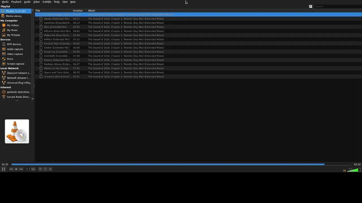Toggle the playlist view button
Screen dimensions: 362x203
click(40, 169)
